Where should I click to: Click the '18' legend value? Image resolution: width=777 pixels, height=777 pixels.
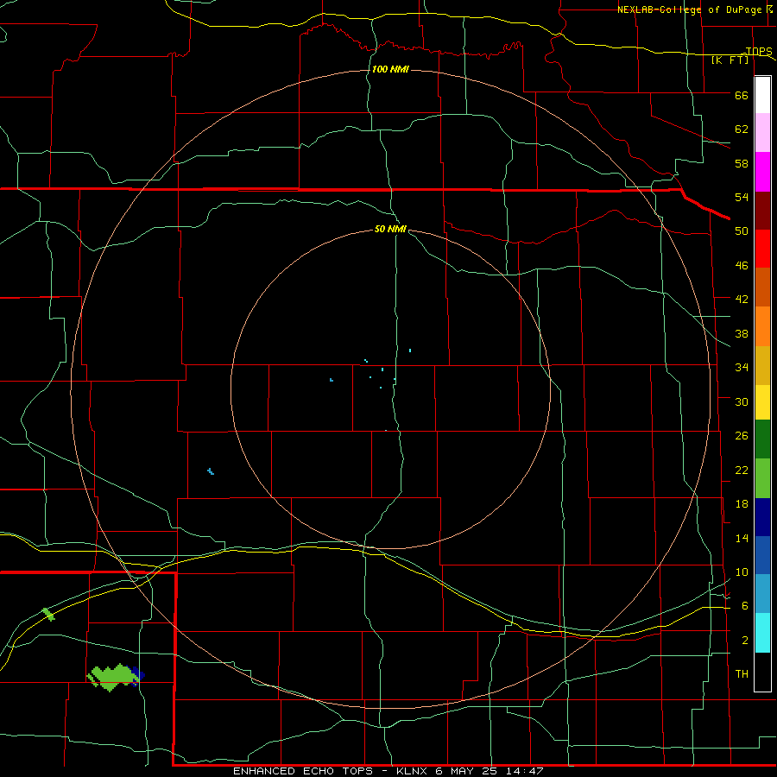(x=742, y=504)
